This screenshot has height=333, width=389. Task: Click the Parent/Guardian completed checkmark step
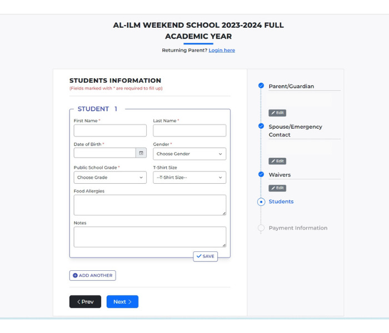261,85
